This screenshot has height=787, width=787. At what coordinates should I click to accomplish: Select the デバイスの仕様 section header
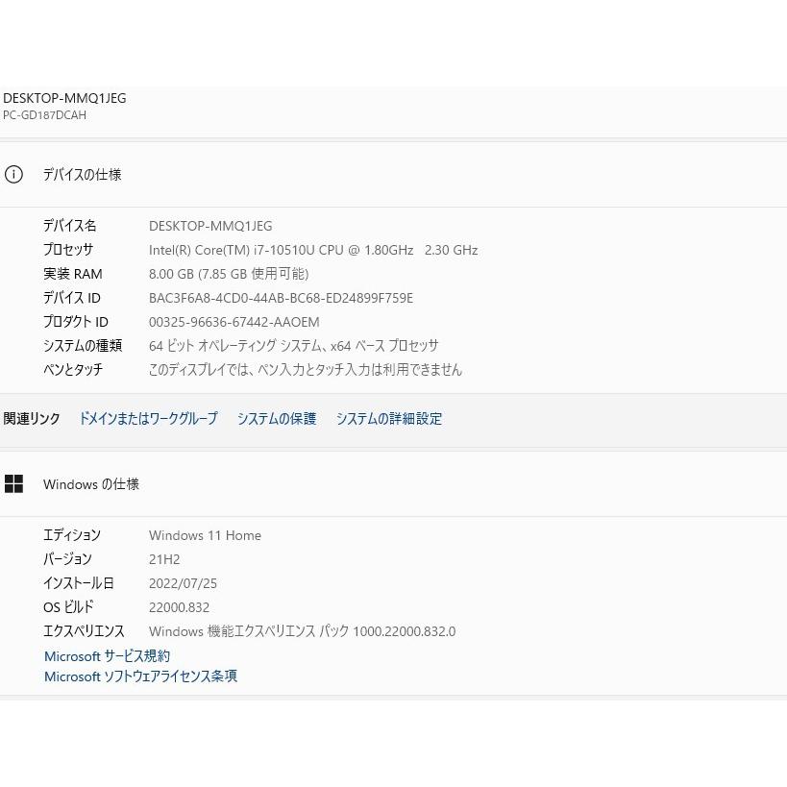[x=83, y=175]
